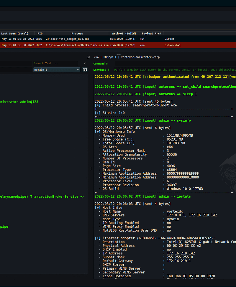Click the Arch/OS (Build) column header

[124, 34]
